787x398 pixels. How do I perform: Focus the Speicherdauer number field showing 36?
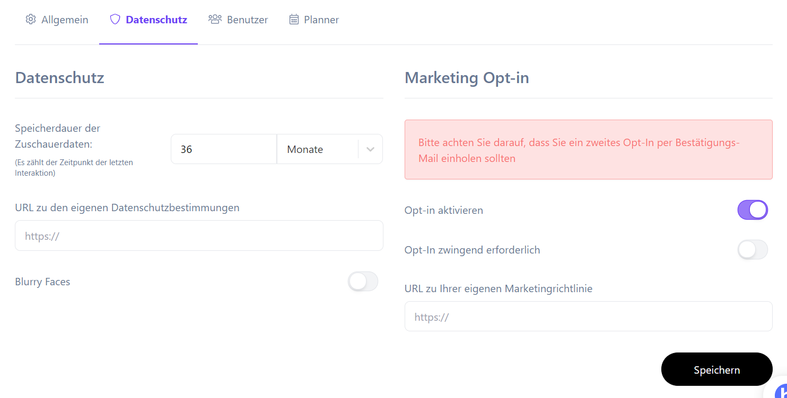[x=224, y=149]
